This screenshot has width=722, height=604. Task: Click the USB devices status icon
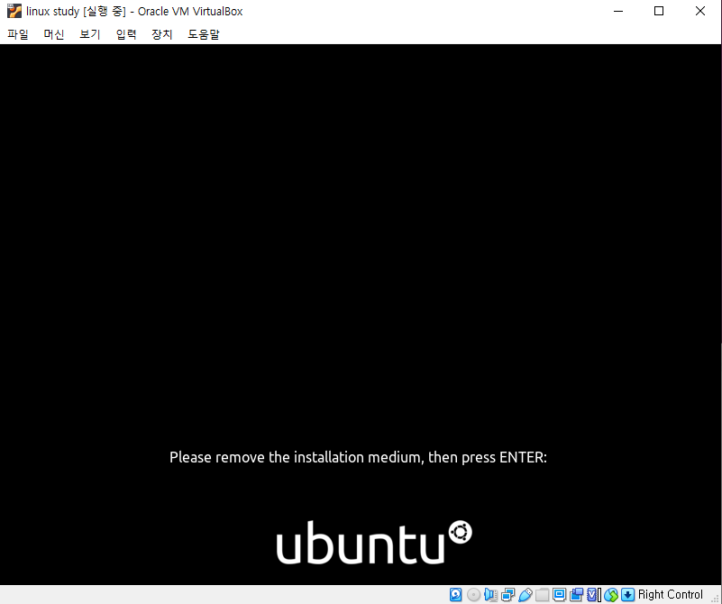[525, 595]
